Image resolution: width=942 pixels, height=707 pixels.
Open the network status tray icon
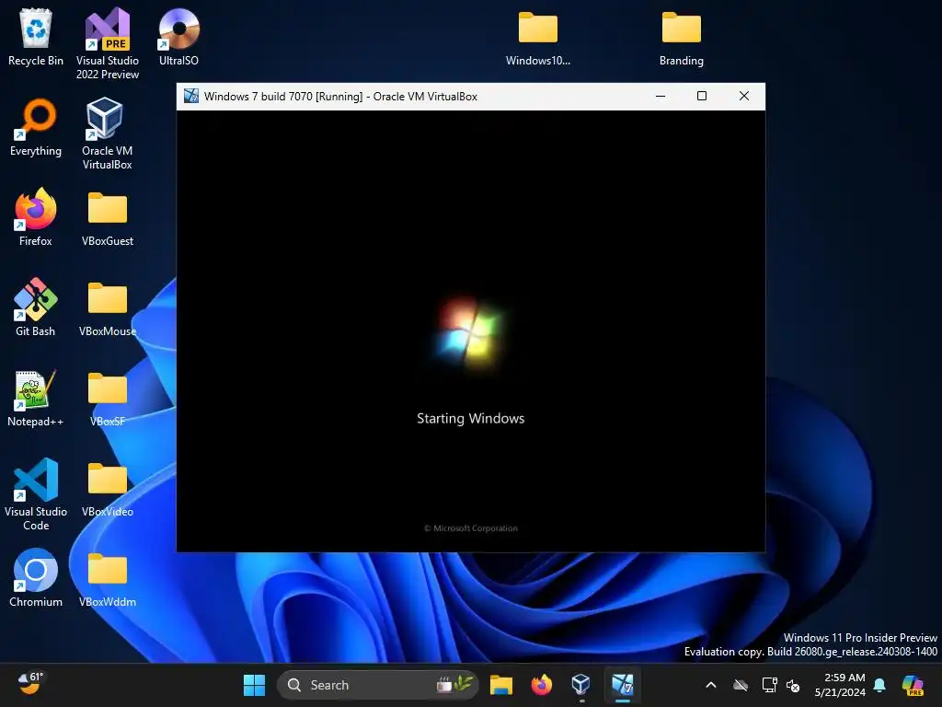(x=769, y=685)
